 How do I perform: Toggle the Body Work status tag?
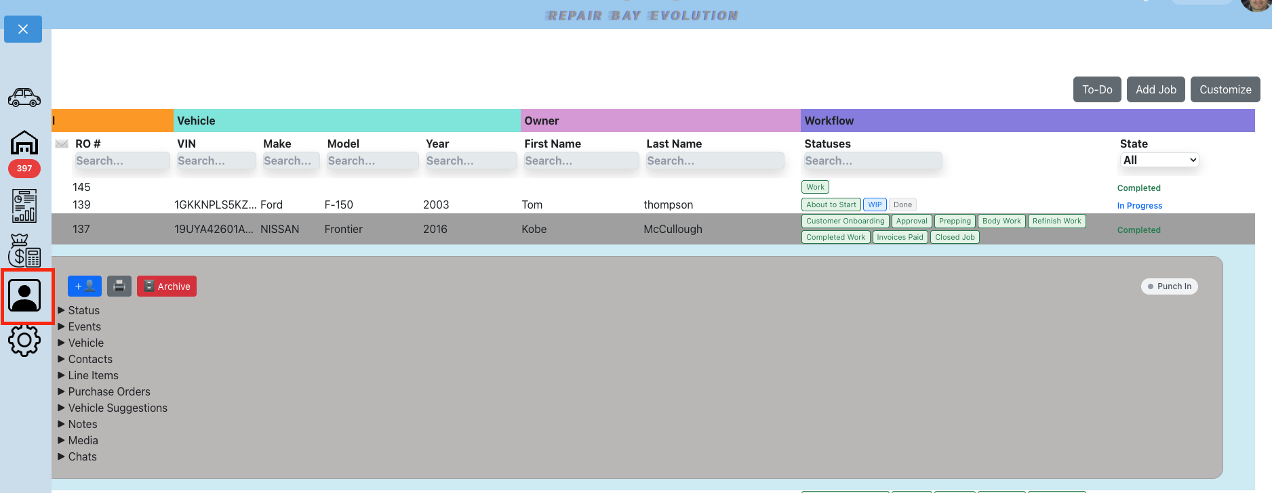(x=1001, y=221)
